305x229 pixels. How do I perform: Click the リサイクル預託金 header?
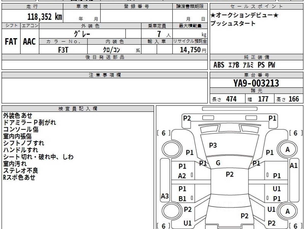(x=190, y=41)
